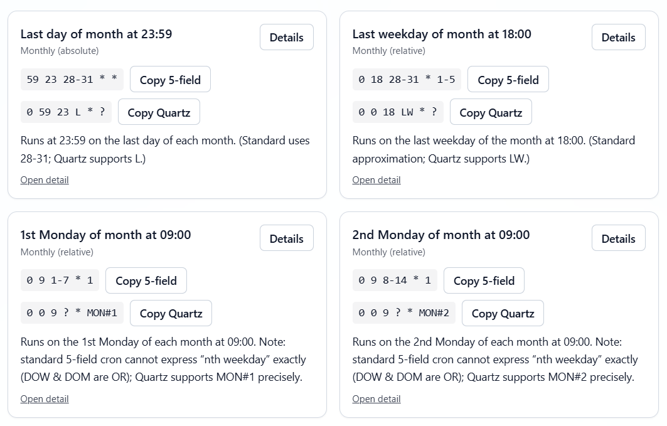This screenshot has width=667, height=426.
Task: Open Details for Last day of month
Action: click(286, 38)
